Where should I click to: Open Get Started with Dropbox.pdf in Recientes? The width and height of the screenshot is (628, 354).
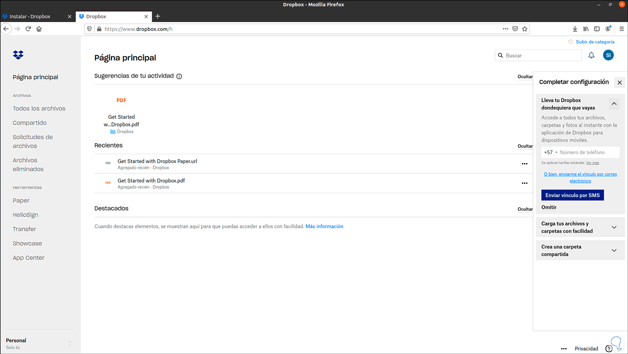(151, 181)
